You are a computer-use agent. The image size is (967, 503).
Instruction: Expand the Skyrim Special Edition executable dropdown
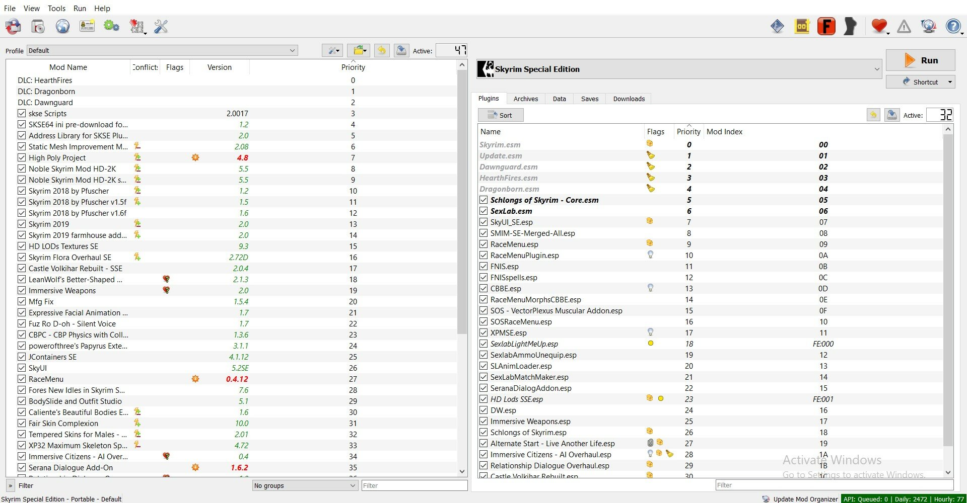tap(679, 69)
